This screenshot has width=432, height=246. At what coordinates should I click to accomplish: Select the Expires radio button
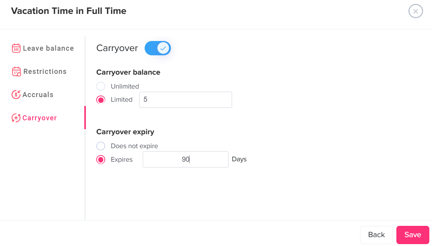tap(101, 159)
